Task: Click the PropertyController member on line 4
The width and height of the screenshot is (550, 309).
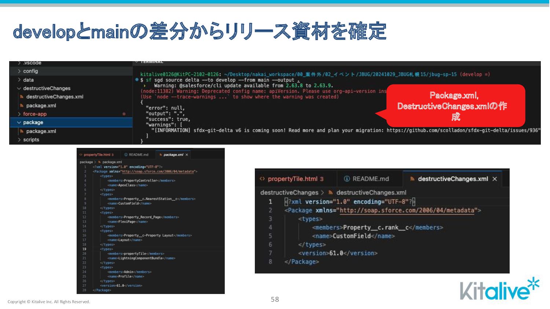Action: click(x=140, y=180)
